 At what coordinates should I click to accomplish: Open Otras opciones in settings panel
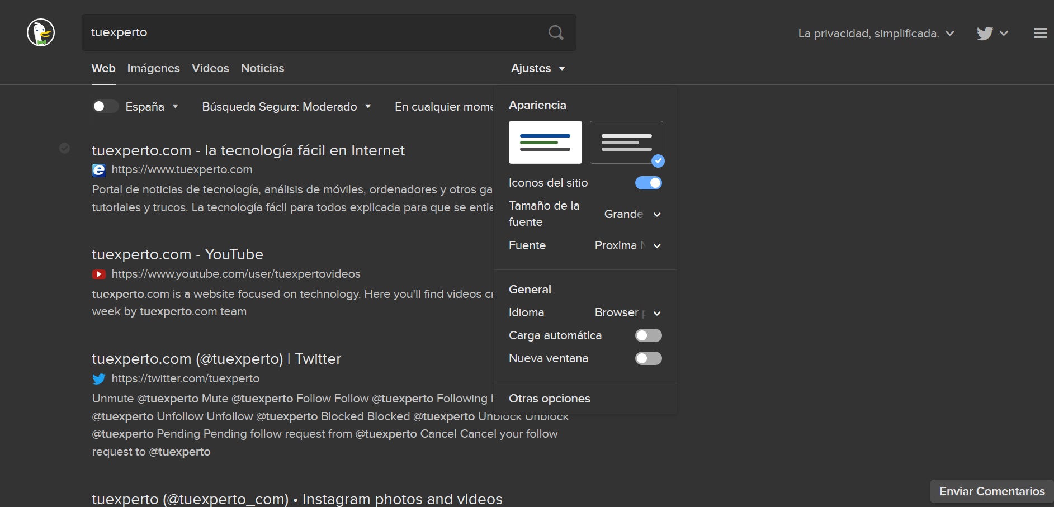(x=550, y=399)
